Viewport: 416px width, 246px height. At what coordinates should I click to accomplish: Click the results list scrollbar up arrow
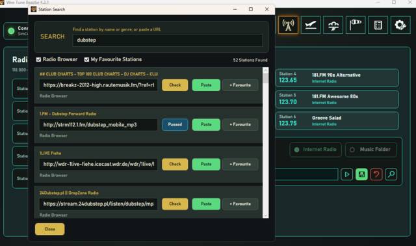(x=266, y=70)
